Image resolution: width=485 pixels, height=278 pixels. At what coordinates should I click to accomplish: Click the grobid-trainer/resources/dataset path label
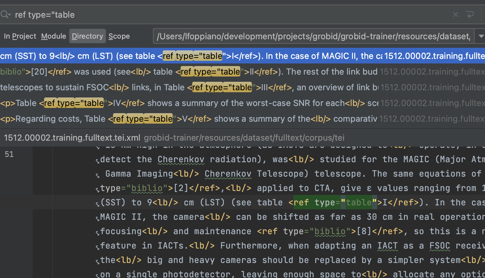coord(244,138)
